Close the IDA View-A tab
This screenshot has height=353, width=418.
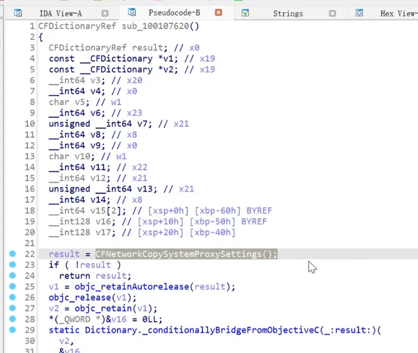105,13
